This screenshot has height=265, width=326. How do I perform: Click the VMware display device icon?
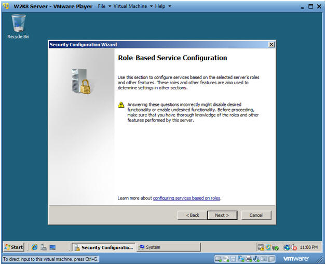pyautogui.click(x=264, y=259)
